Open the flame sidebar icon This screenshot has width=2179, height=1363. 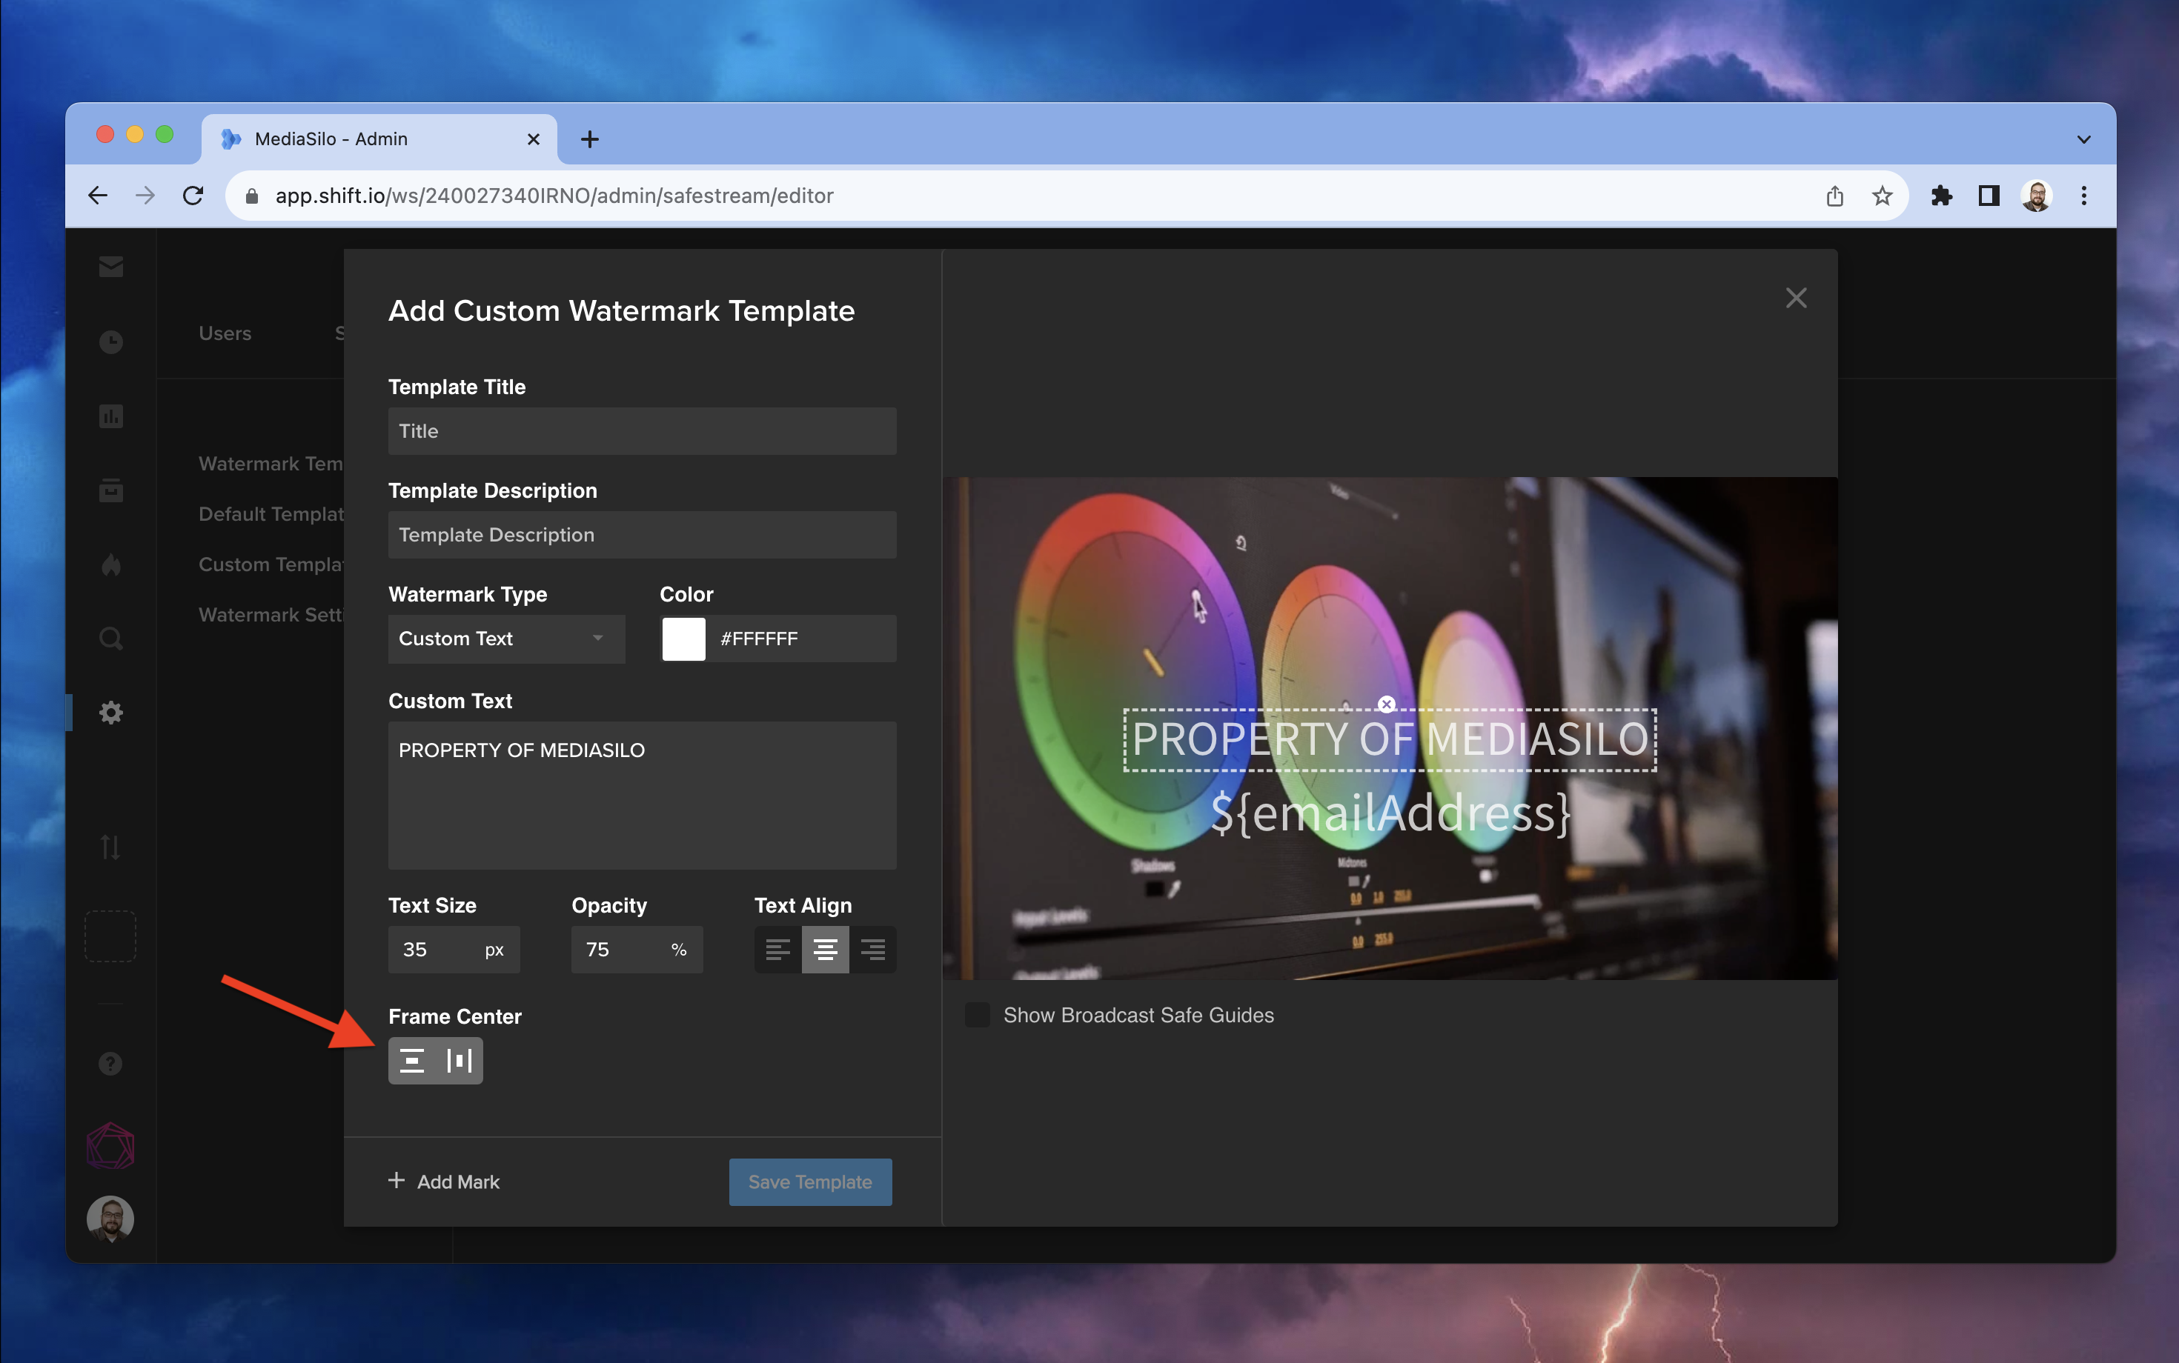click(111, 565)
